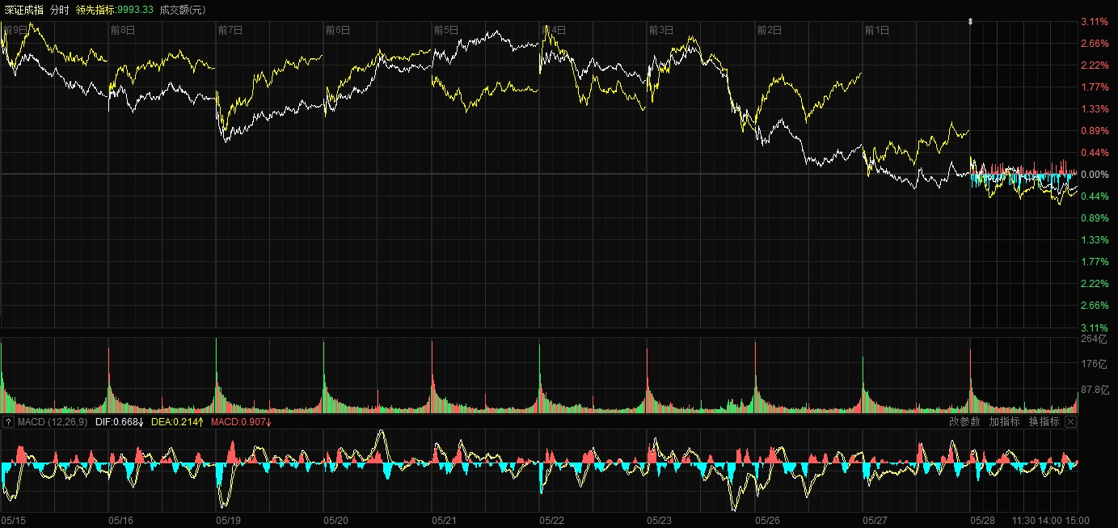The height and width of the screenshot is (528, 1118).
Task: Select the 深证成指 index title
Action: tap(24, 9)
